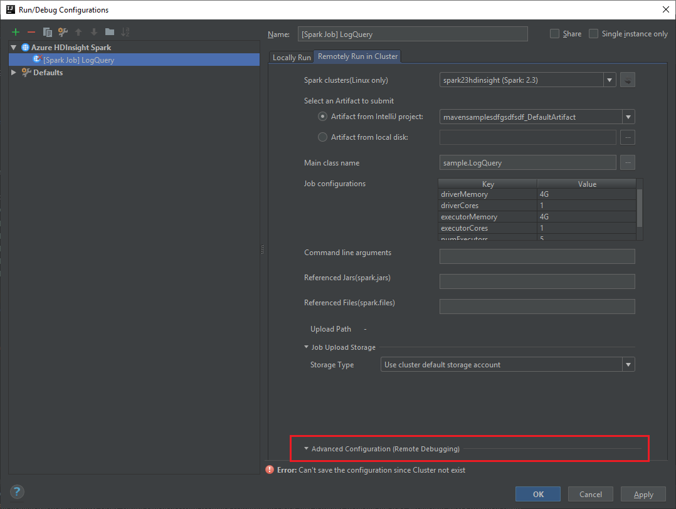Select the Remotely Run in Cluster tab
The width and height of the screenshot is (676, 509).
pyautogui.click(x=357, y=56)
